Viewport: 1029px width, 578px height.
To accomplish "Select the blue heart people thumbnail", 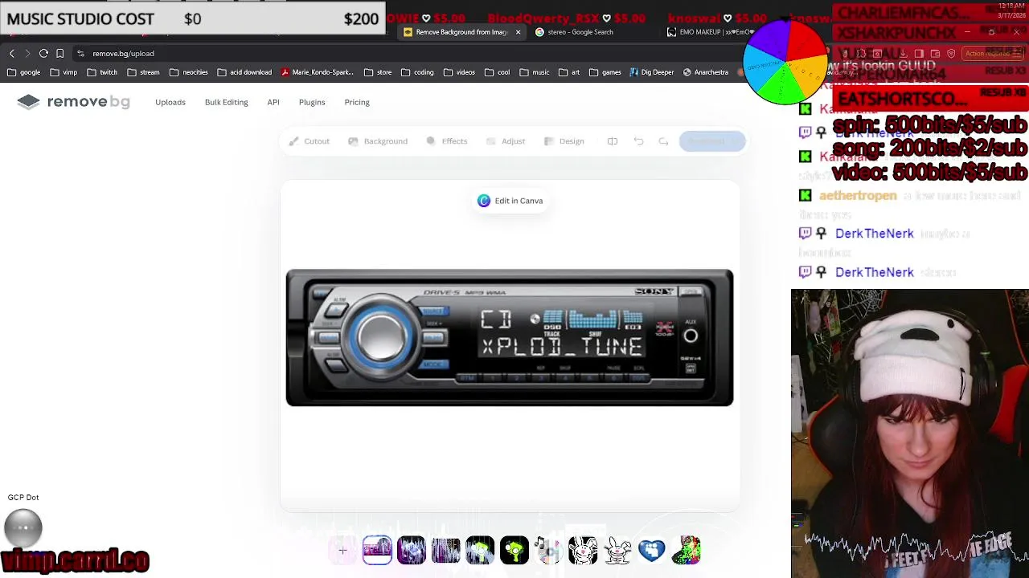I will click(x=652, y=551).
